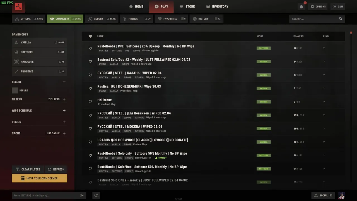This screenshot has width=357, height=201.
Task: Open the Social panel button
Action: [324, 195]
